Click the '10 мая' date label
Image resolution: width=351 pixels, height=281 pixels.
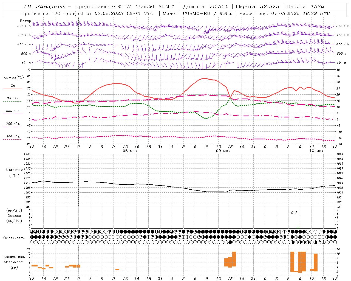click(x=316, y=151)
